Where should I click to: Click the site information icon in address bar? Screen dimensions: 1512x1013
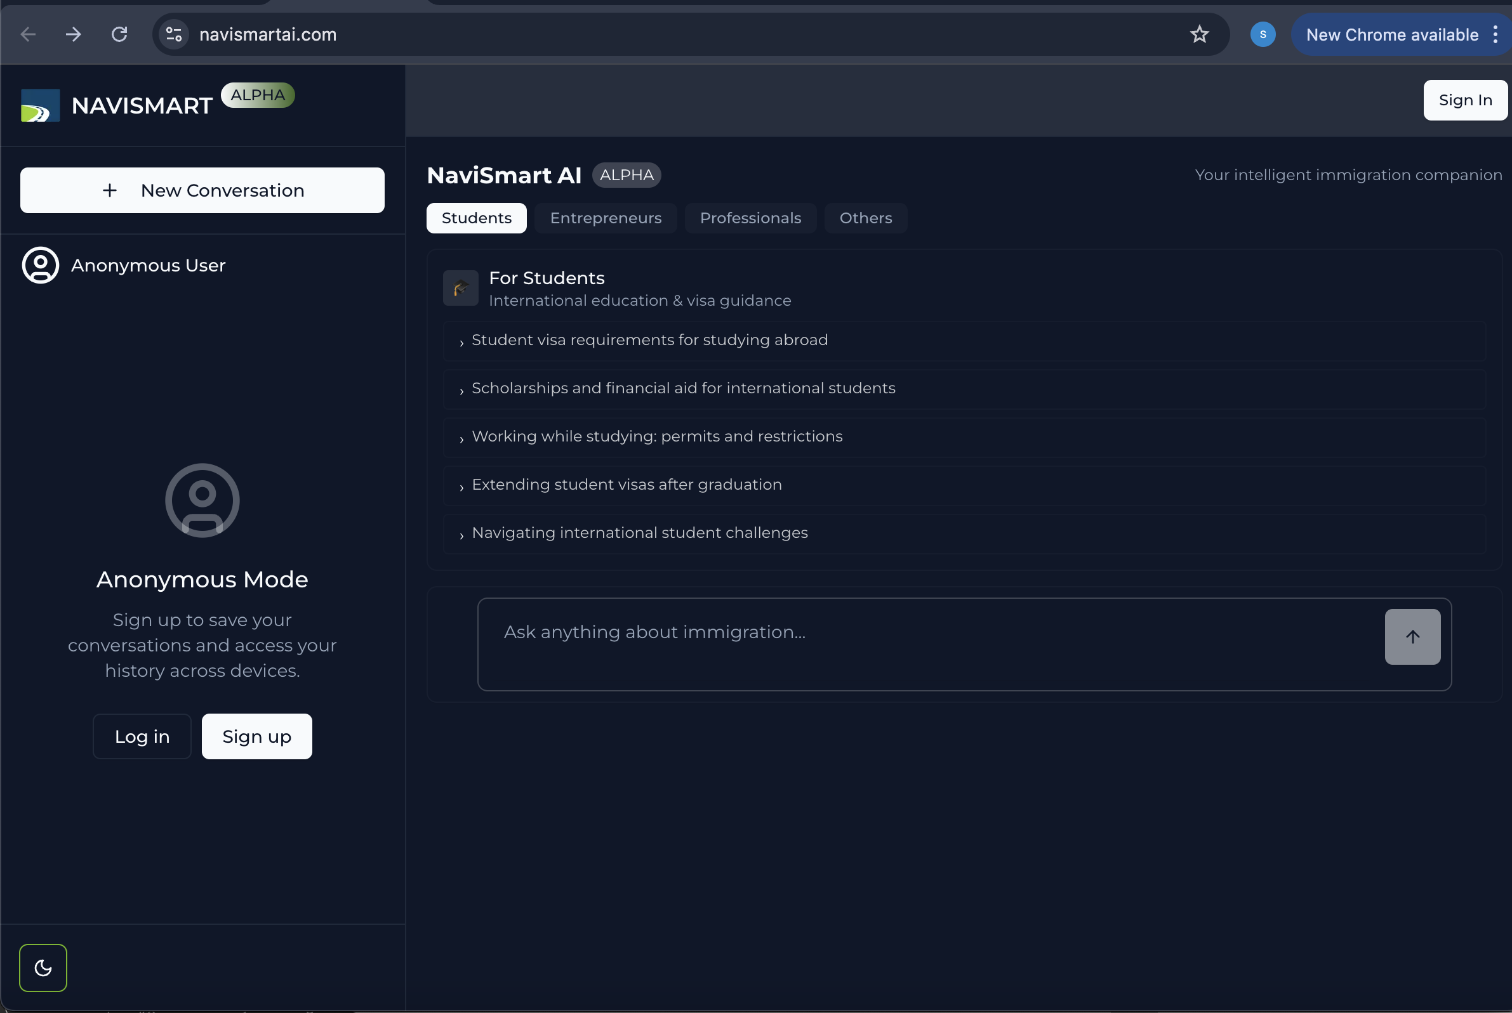point(173,34)
